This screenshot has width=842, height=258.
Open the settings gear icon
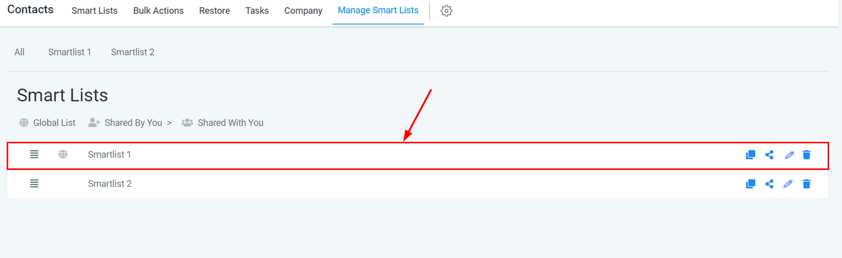(446, 11)
